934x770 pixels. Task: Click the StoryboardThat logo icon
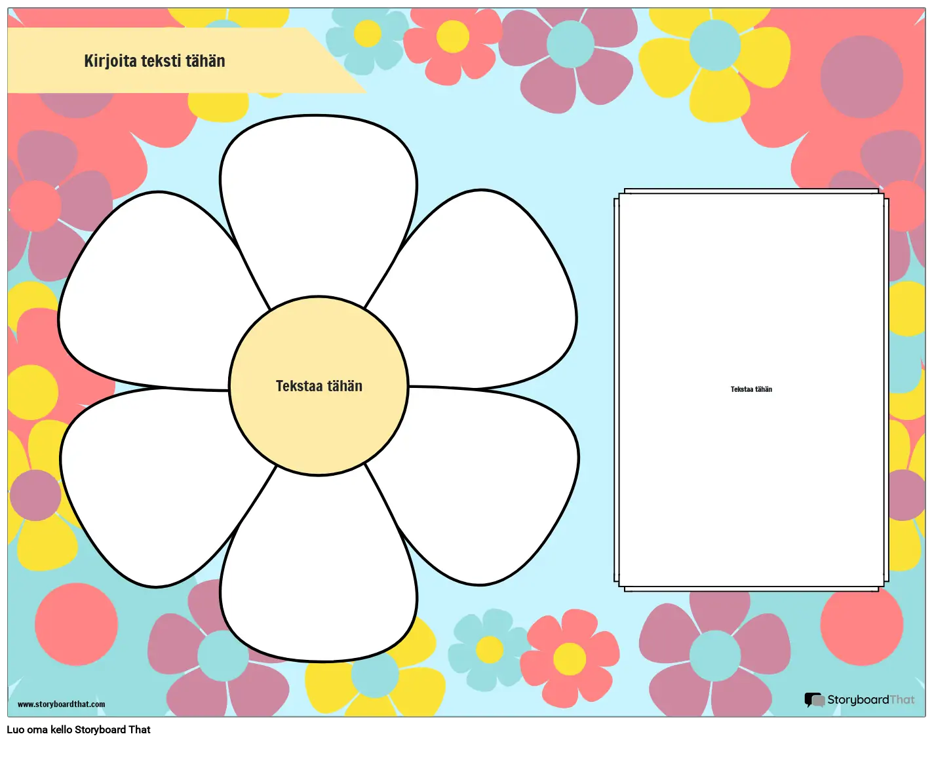click(815, 701)
